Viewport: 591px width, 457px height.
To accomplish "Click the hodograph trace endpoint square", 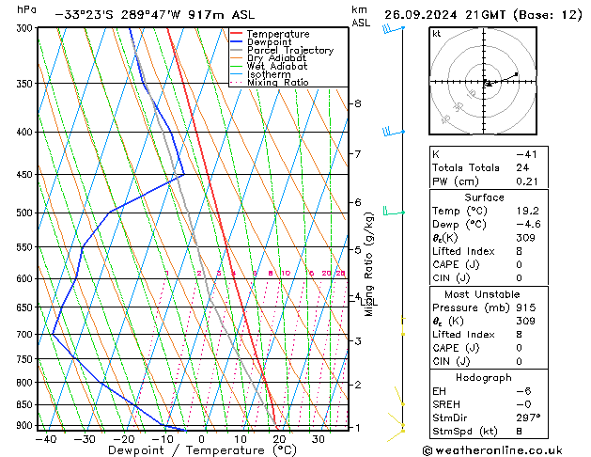I will (516, 74).
